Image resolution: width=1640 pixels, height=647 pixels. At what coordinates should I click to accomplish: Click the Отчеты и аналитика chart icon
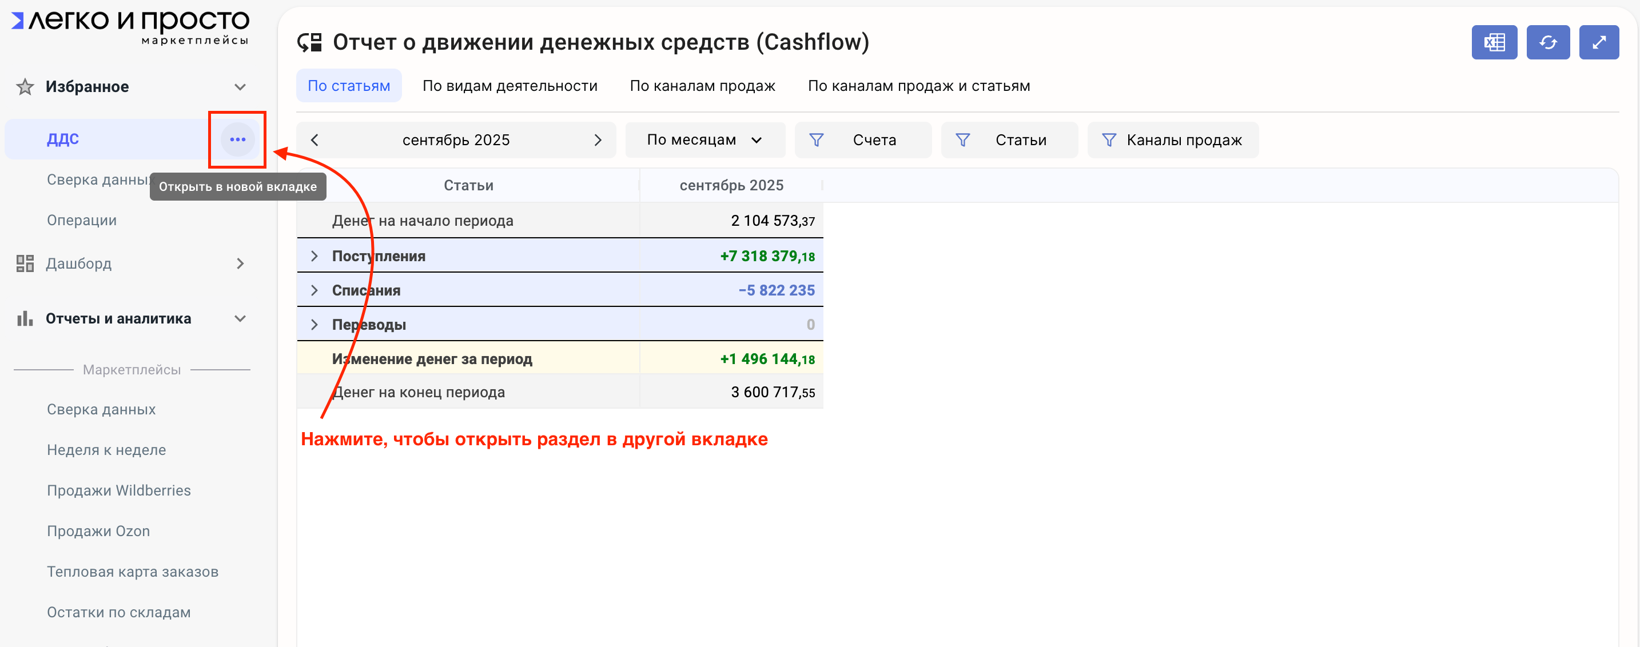(x=25, y=319)
